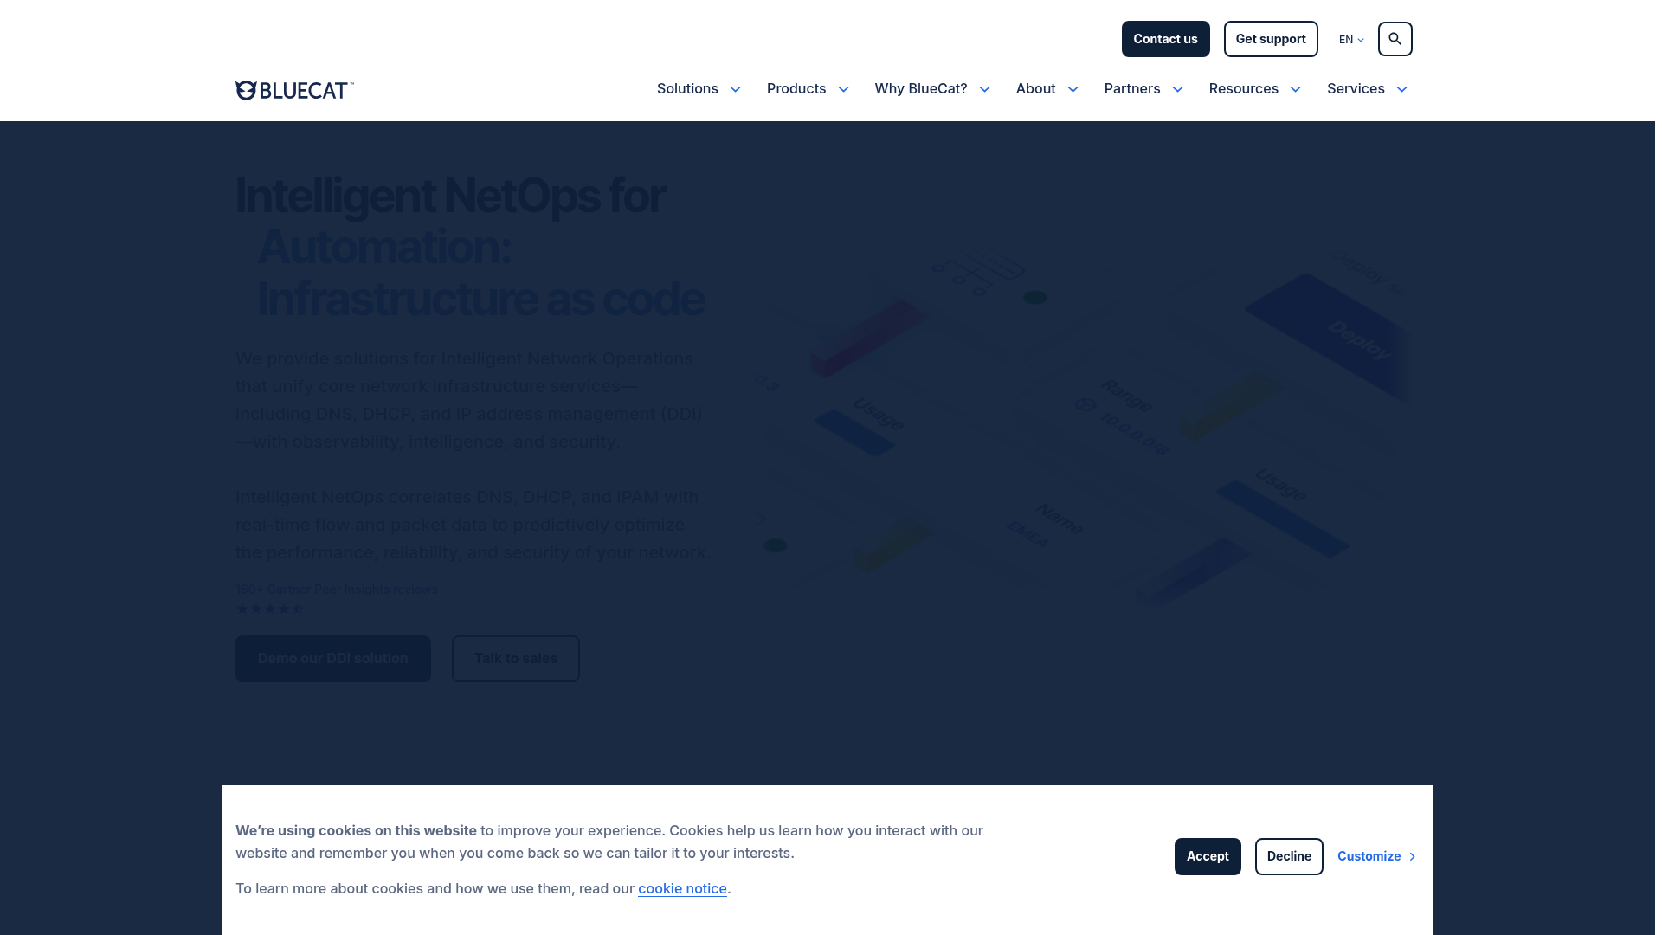
Task: Click Contact us in the header
Action: pyautogui.click(x=1165, y=39)
